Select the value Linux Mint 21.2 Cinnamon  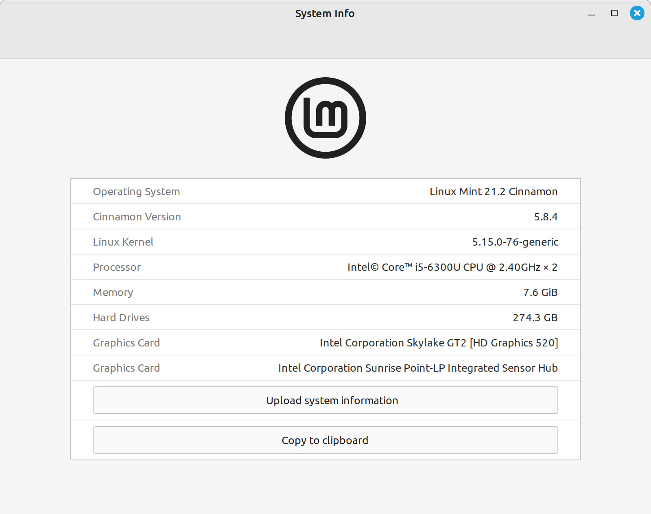click(494, 192)
